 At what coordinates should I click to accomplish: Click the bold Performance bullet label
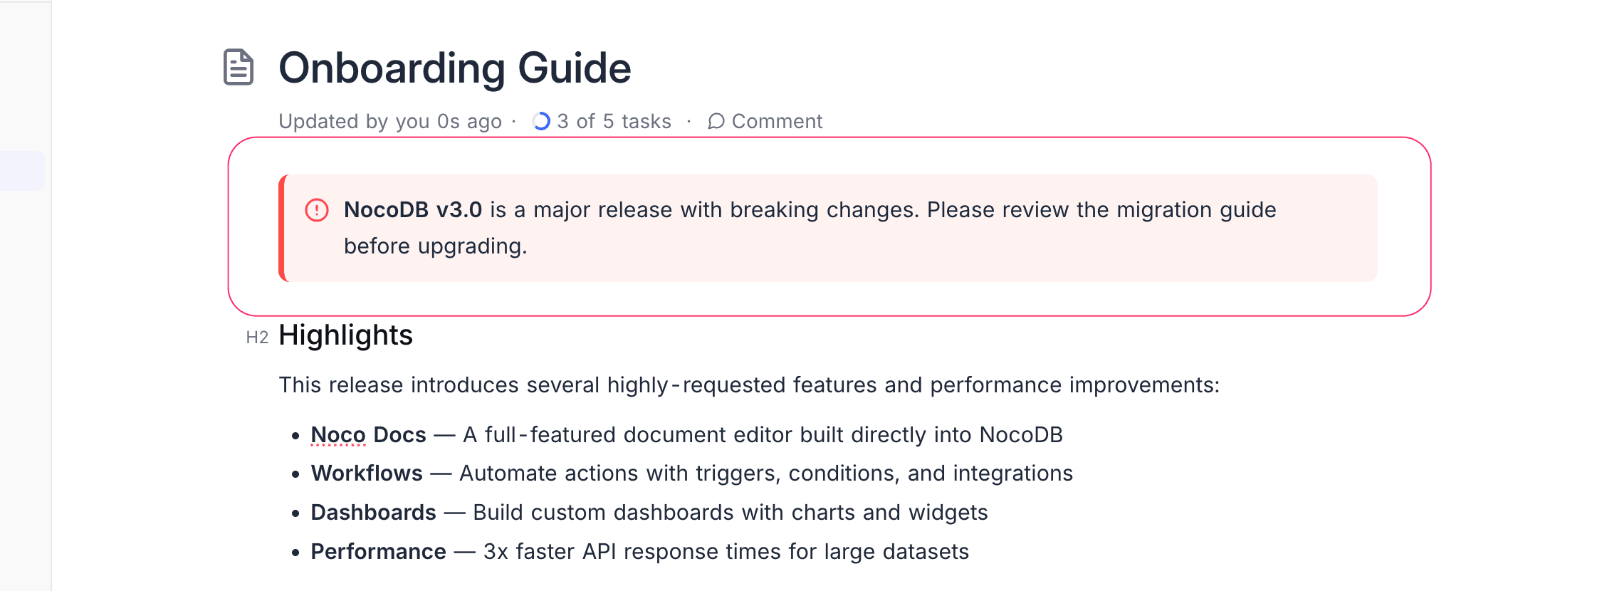pos(378,552)
